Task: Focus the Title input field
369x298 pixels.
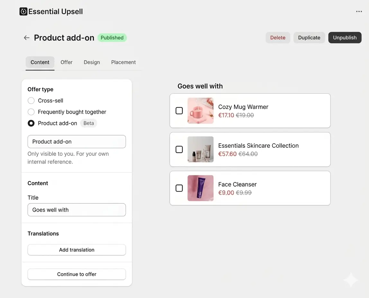Action: pyautogui.click(x=77, y=210)
